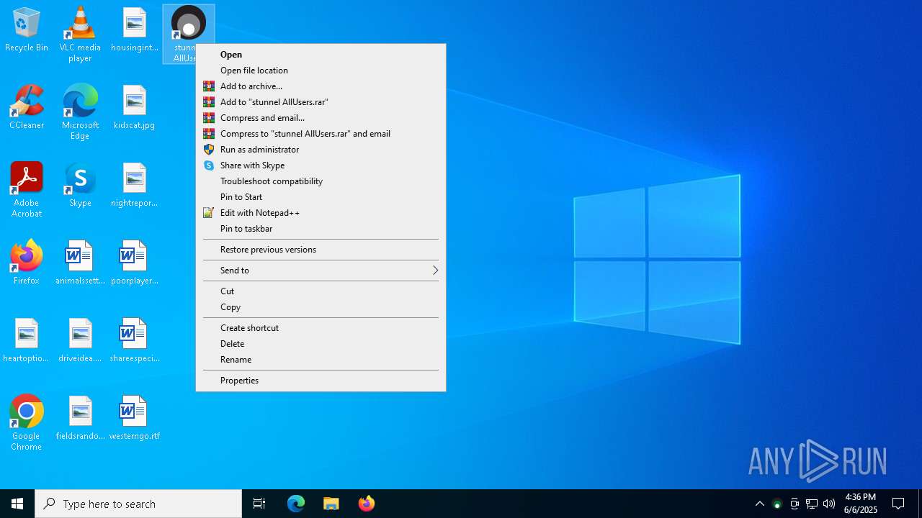The width and height of the screenshot is (922, 518).
Task: Open the Recycle Bin desktop icon
Action: tap(27, 30)
